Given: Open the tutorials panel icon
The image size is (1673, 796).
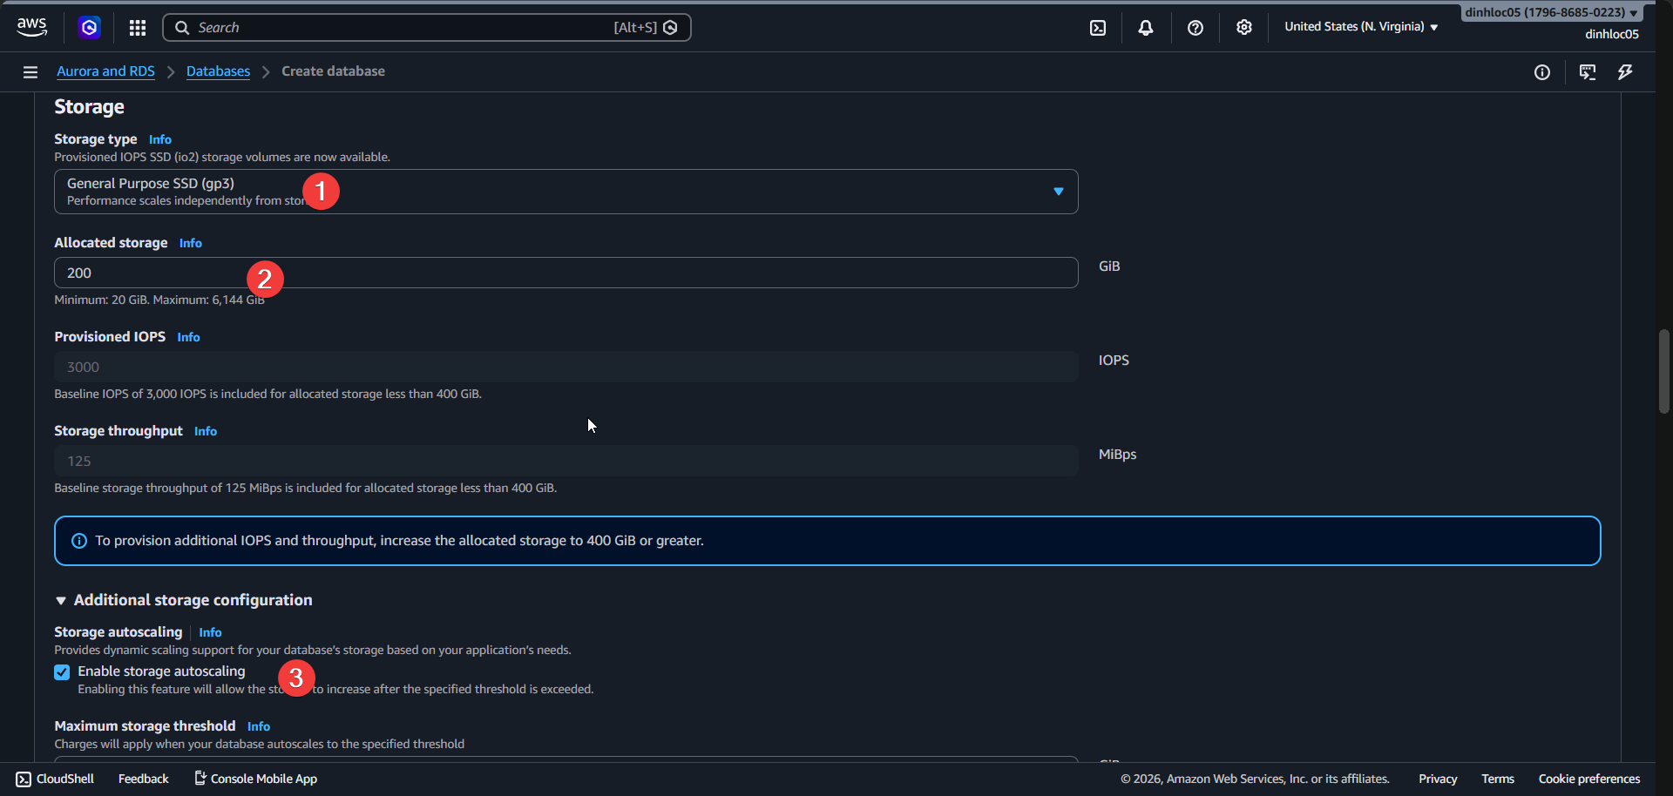Looking at the screenshot, I should click(x=1588, y=72).
